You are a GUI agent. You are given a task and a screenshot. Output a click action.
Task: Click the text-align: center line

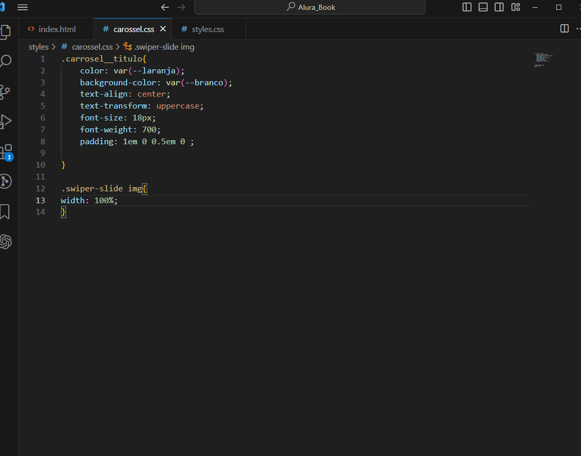(125, 94)
